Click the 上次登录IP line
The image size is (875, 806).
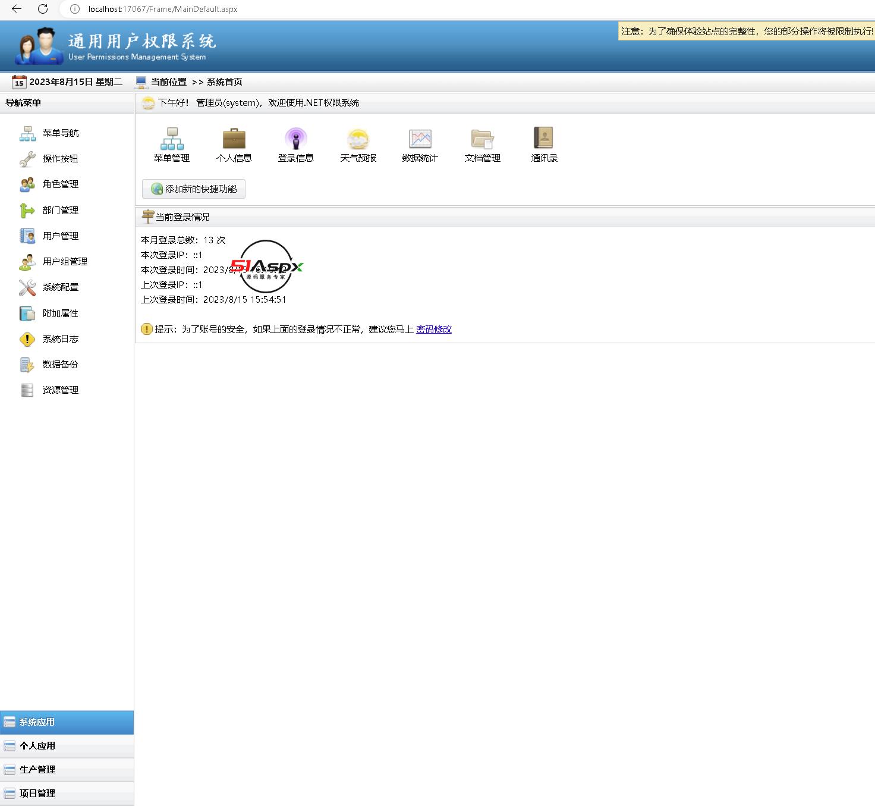click(172, 285)
